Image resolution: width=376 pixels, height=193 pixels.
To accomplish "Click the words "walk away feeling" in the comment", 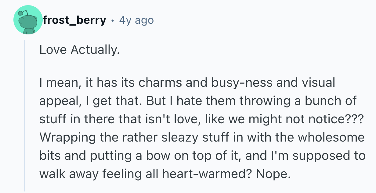I will [84, 174].
